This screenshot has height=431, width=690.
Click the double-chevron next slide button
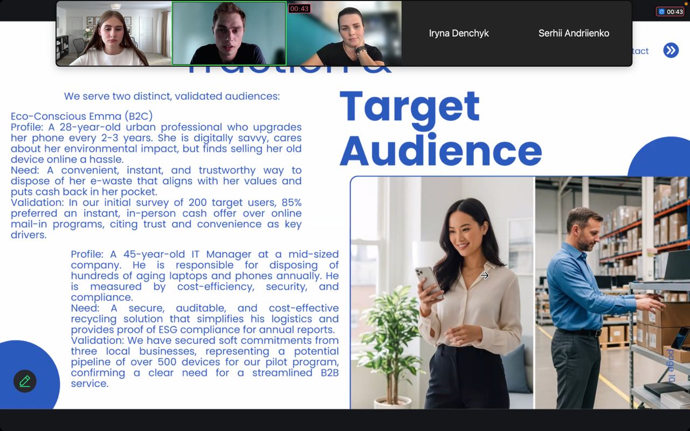671,51
